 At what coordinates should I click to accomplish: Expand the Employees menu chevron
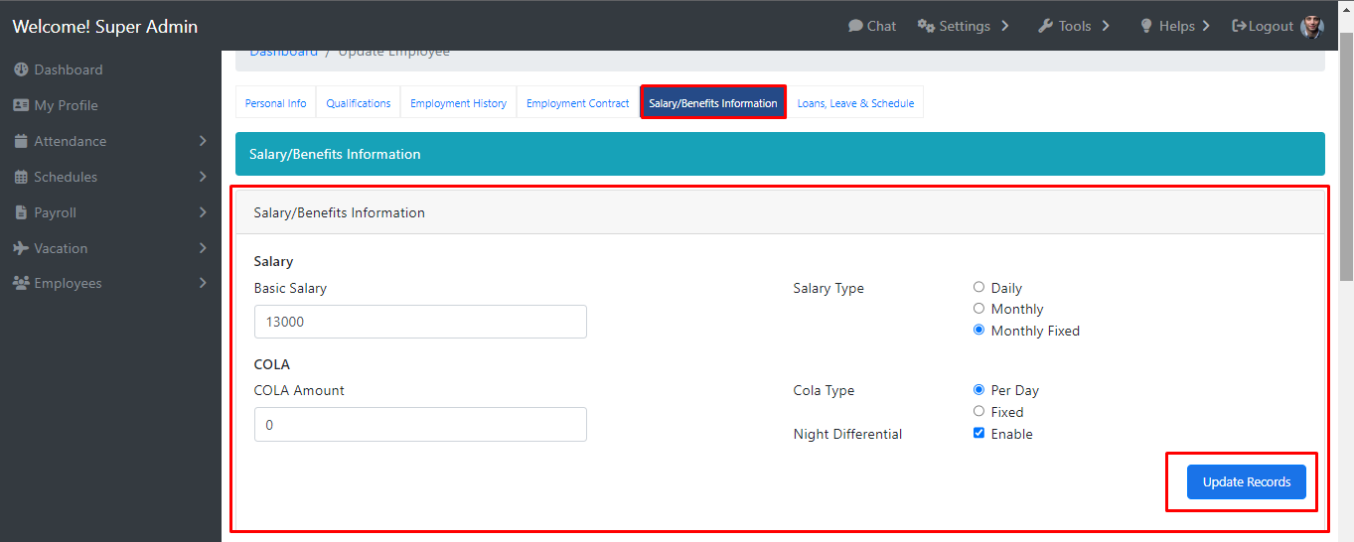click(203, 283)
